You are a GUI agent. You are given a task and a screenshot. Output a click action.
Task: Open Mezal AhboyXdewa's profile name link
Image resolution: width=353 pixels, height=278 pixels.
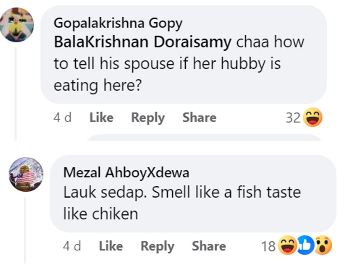click(126, 172)
